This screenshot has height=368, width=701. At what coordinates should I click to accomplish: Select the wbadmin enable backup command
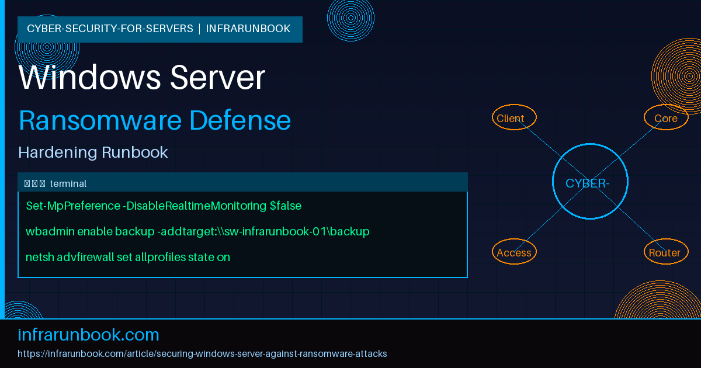pos(197,231)
